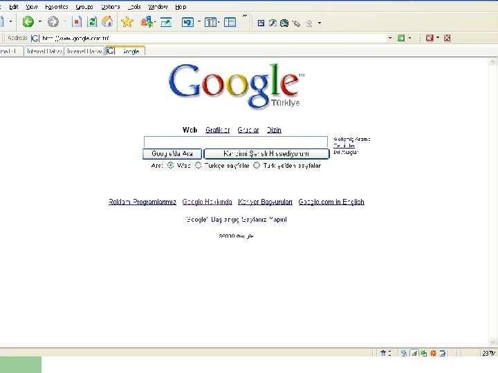This screenshot has height=373, width=498.
Task: Open the Google Hakkında link
Action: pos(207,202)
